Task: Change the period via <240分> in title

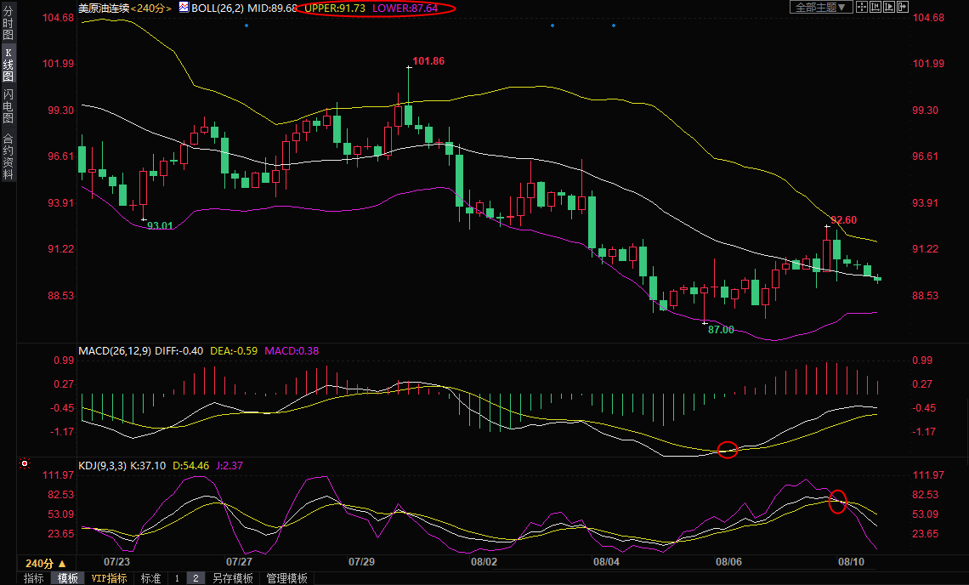Action: [x=150, y=8]
